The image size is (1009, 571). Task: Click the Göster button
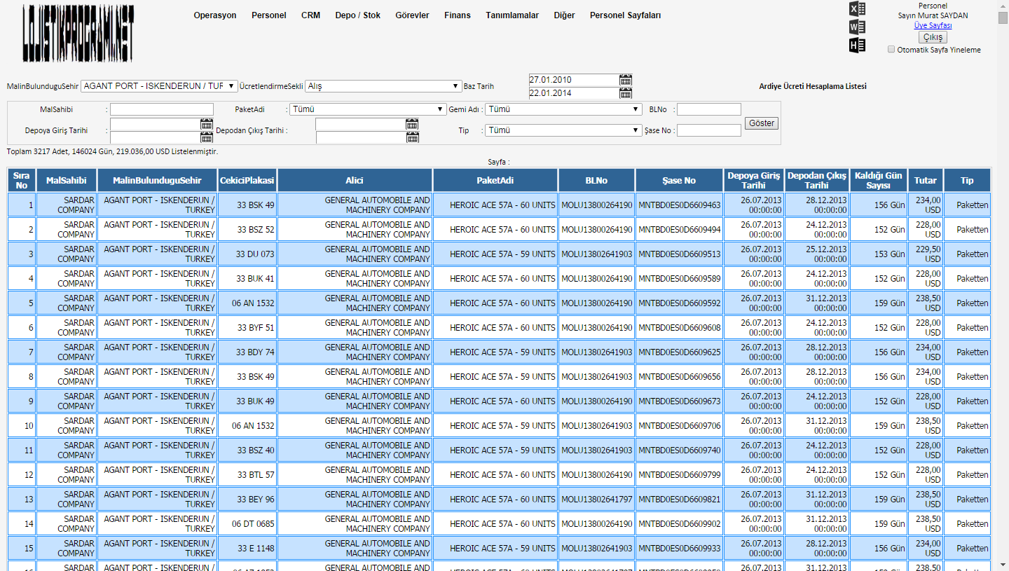pos(762,123)
